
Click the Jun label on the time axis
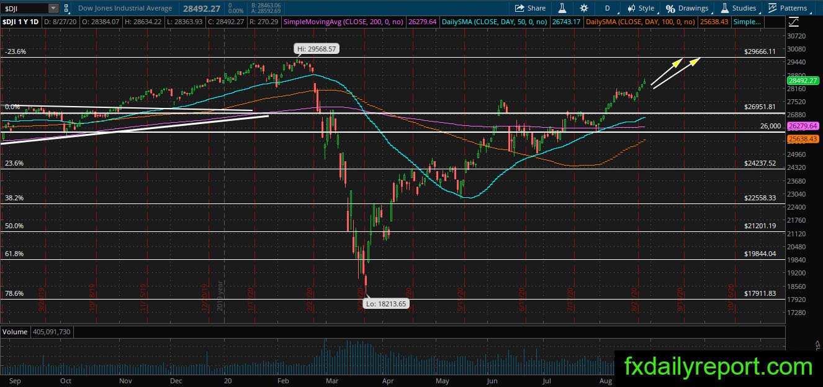(492, 381)
